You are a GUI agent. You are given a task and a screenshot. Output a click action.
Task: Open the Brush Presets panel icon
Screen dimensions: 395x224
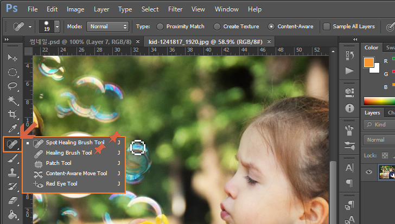pos(349,130)
